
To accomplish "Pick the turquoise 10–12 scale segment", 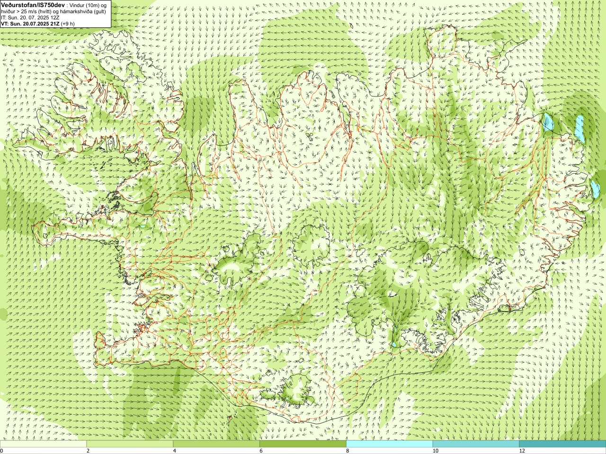I will click(476, 444).
